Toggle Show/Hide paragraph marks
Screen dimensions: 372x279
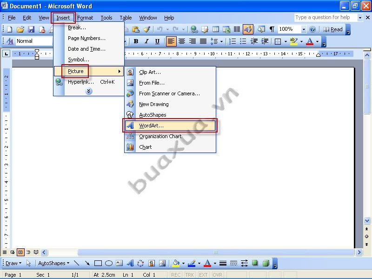point(272,29)
